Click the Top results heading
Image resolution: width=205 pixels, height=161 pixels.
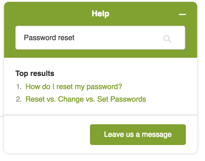point(35,73)
